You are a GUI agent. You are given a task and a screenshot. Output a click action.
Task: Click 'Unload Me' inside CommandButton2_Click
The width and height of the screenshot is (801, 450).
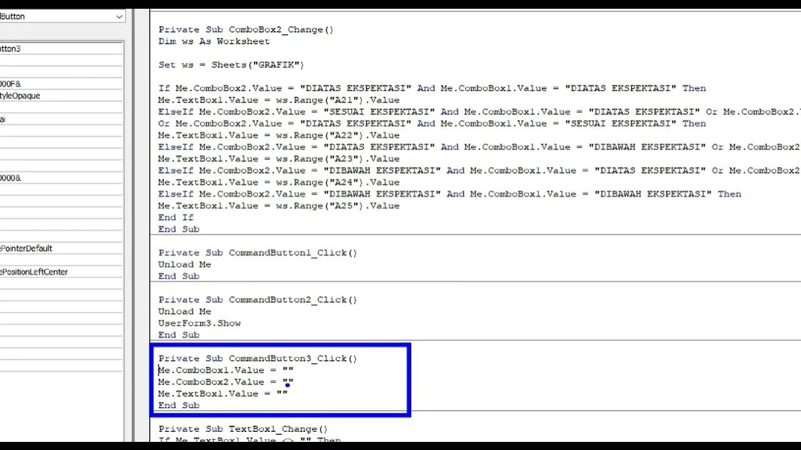[185, 311]
